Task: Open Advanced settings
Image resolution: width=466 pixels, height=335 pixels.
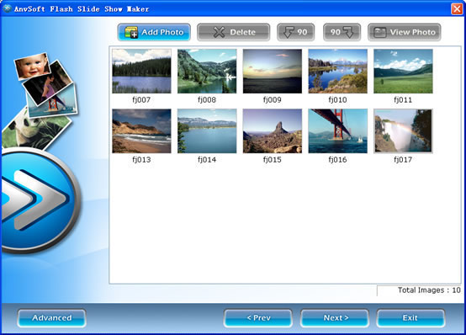Action: [51, 318]
